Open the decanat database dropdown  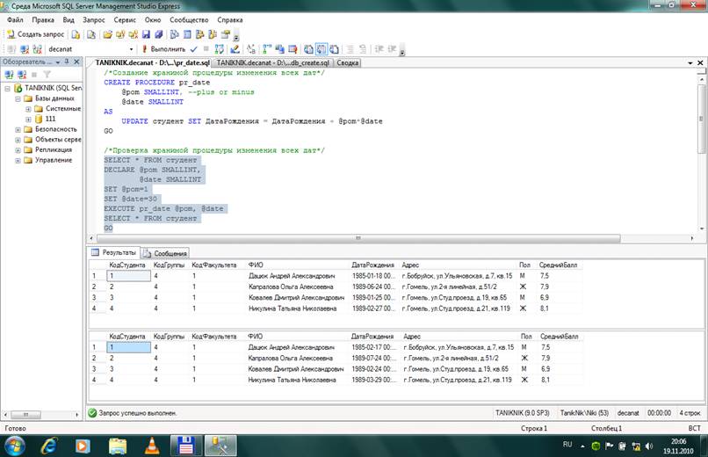click(x=132, y=49)
